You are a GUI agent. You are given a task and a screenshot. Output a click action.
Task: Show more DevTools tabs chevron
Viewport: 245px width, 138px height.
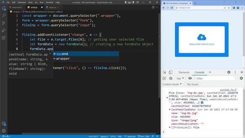[x=210, y=72]
